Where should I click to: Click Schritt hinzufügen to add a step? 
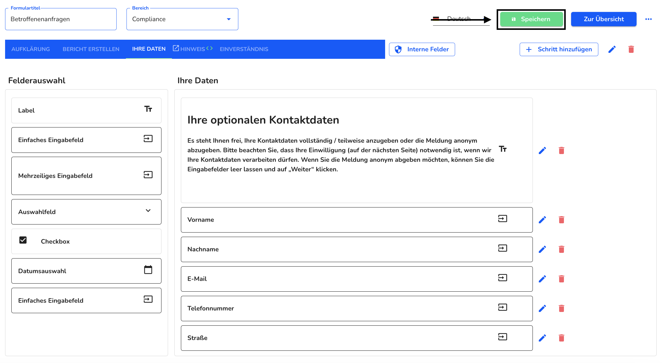559,49
